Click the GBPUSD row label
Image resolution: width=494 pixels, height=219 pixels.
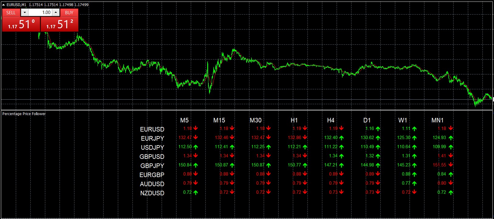click(152, 157)
